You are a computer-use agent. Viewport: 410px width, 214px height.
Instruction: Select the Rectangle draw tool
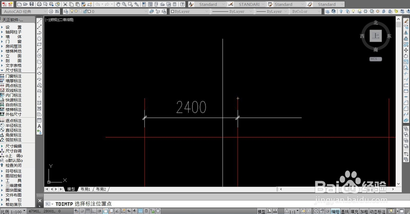click(x=39, y=44)
